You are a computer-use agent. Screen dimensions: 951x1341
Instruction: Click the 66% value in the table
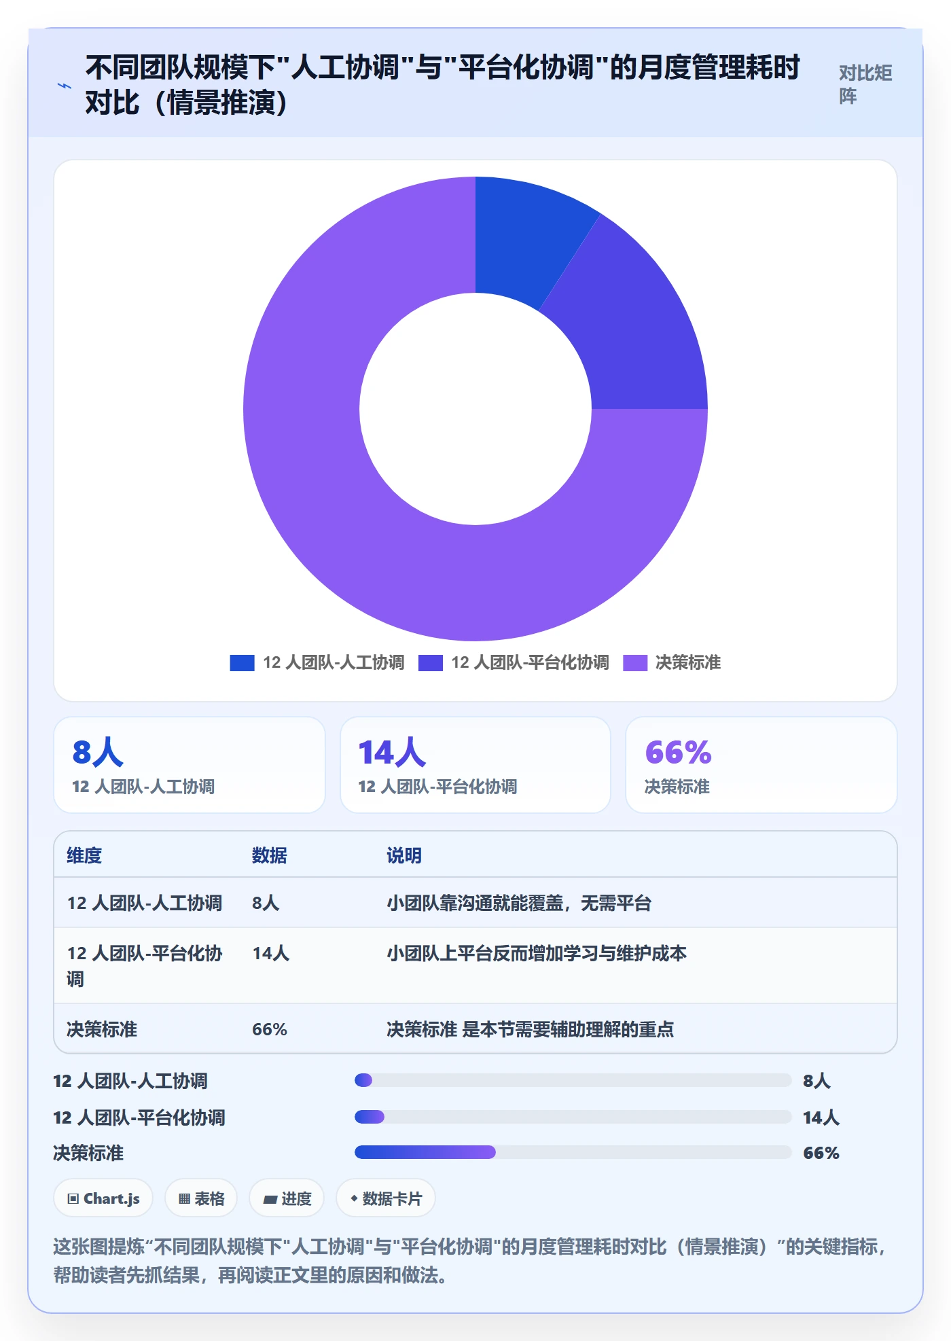click(269, 1029)
